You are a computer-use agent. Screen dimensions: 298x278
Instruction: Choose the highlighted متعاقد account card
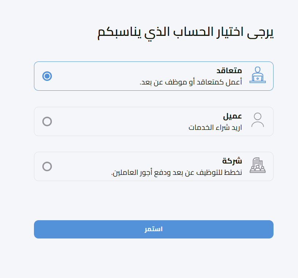point(153,76)
